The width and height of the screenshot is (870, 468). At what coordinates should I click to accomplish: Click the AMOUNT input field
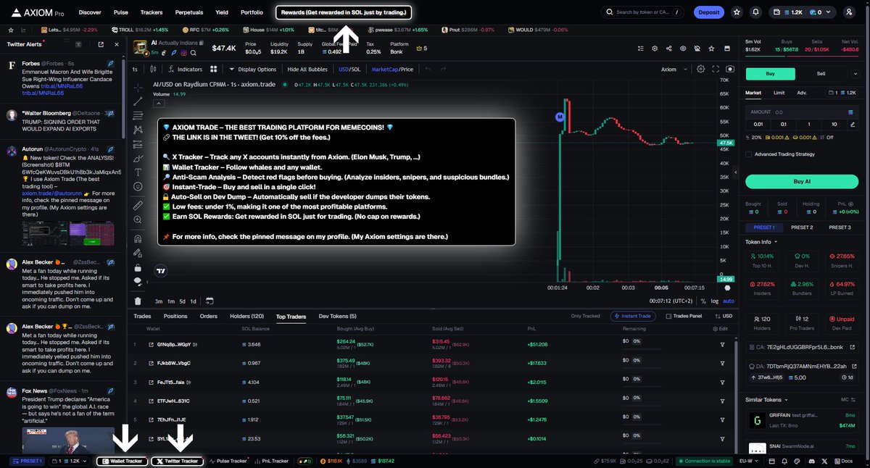[803, 112]
